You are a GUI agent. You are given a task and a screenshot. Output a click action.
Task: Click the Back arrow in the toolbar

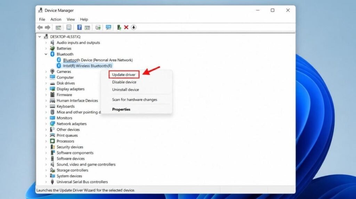point(40,27)
